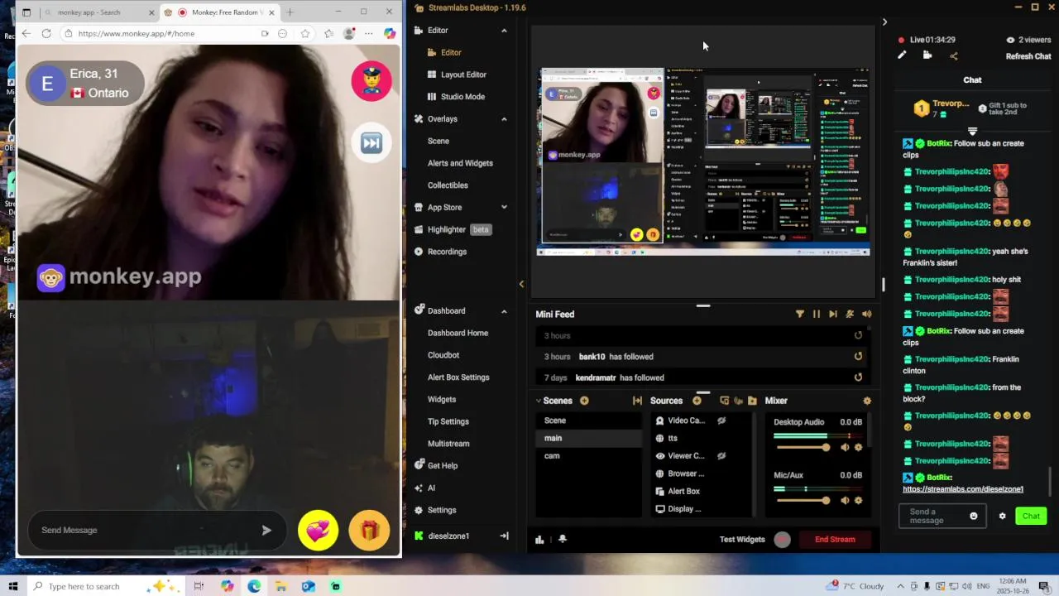Adjust the Mic/Aux volume slider

pos(802,500)
